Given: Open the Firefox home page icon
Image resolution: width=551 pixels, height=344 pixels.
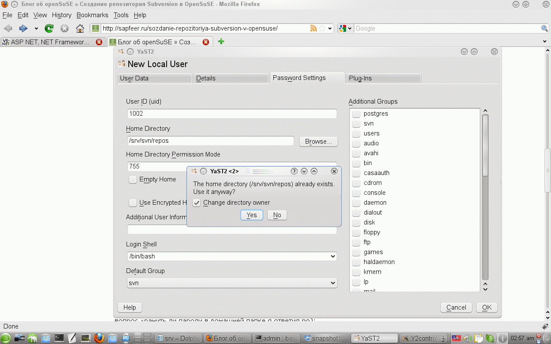Looking at the screenshot, I should [80, 28].
